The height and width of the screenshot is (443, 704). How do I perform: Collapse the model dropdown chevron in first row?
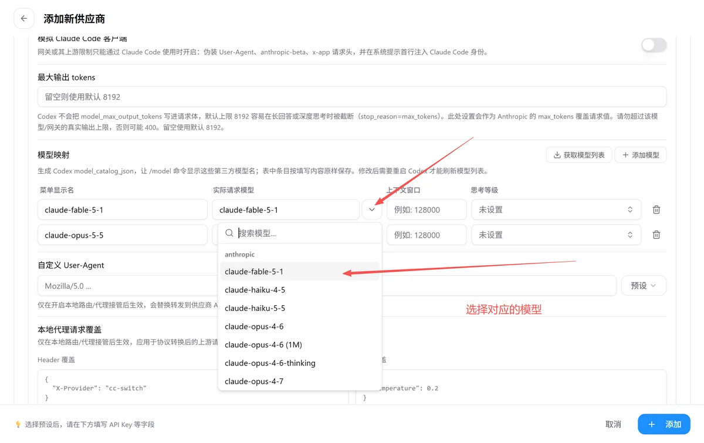[x=372, y=209]
